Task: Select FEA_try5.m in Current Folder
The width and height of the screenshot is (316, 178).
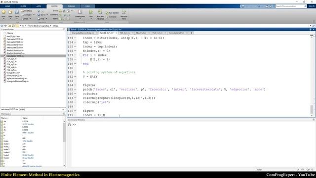Action: [11, 70]
